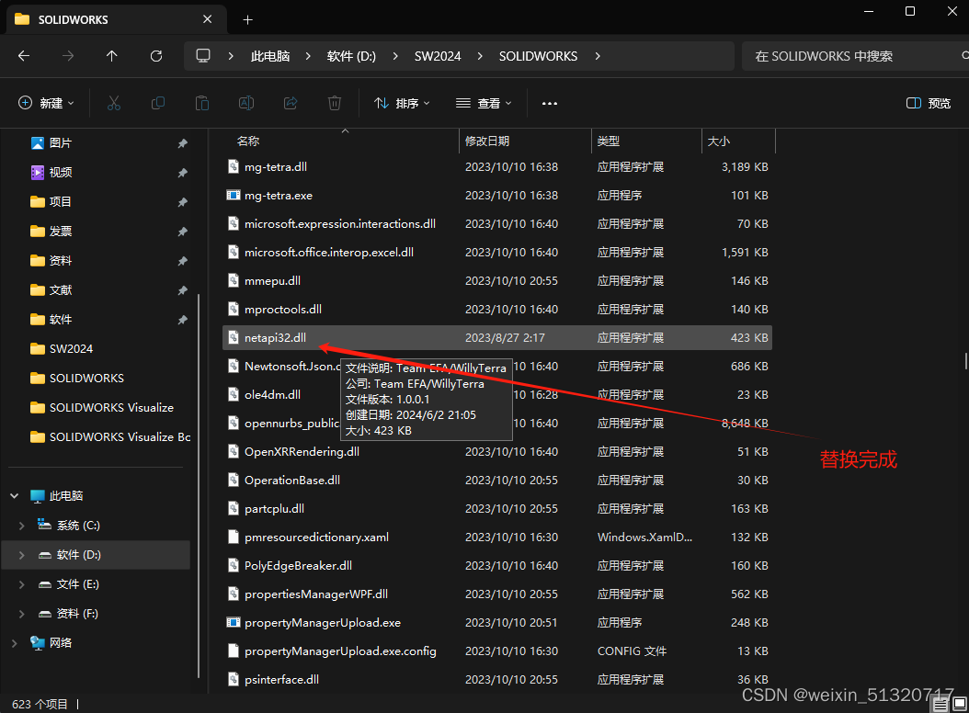The image size is (969, 713).
Task: Click pin icon next to 资料 folder
Action: (182, 261)
